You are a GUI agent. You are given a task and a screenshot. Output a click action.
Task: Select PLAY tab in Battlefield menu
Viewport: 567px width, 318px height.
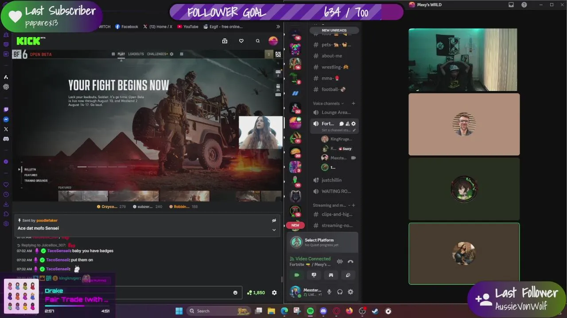click(121, 54)
